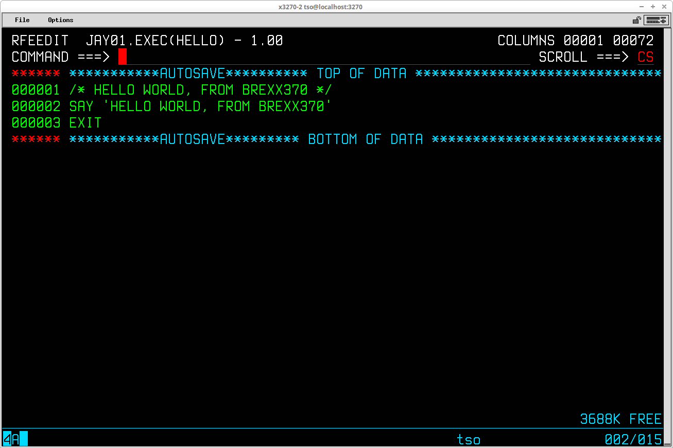This screenshot has width=673, height=448.
Task: Open the File menu
Action: 22,20
